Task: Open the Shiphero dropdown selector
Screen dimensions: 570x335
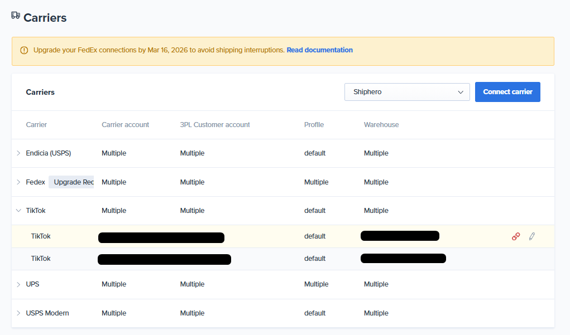Action: click(x=407, y=92)
